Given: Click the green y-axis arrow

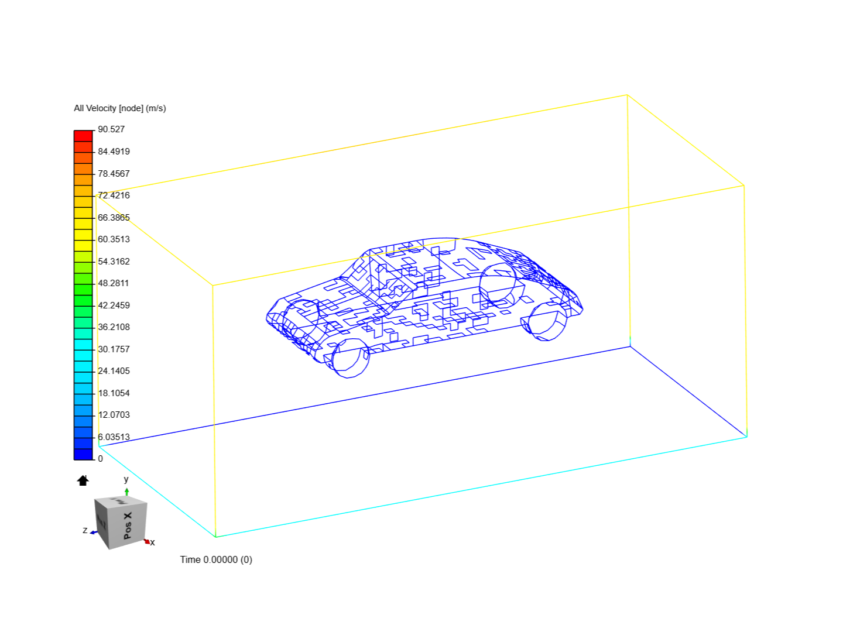Looking at the screenshot, I should tap(126, 492).
